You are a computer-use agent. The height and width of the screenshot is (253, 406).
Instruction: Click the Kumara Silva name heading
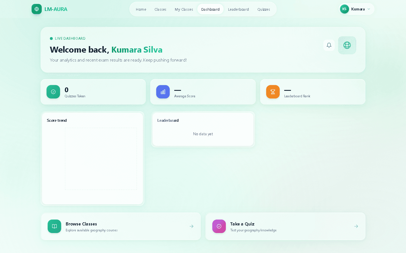[137, 50]
